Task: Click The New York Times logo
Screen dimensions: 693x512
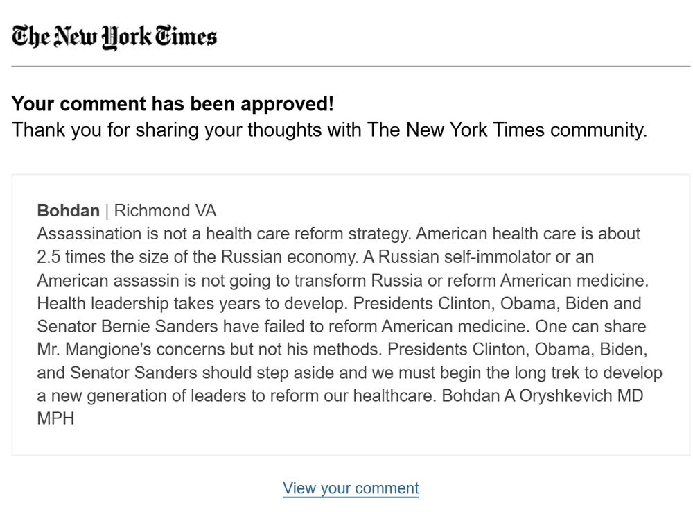Action: point(114,37)
